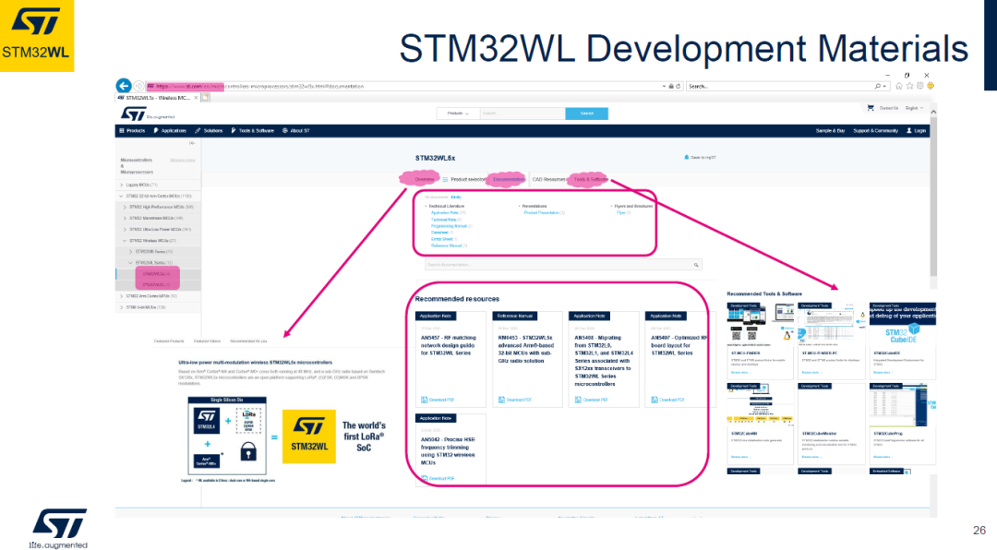Viewport: 997px width, 550px height.
Task: Expand STM8 8-bit MCUs
Action: pos(122,307)
